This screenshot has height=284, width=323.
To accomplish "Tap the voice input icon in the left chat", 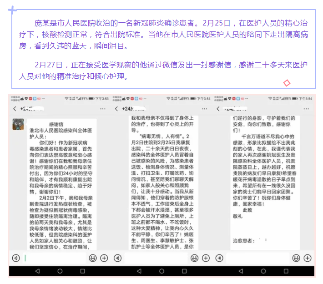I will 16,258.
